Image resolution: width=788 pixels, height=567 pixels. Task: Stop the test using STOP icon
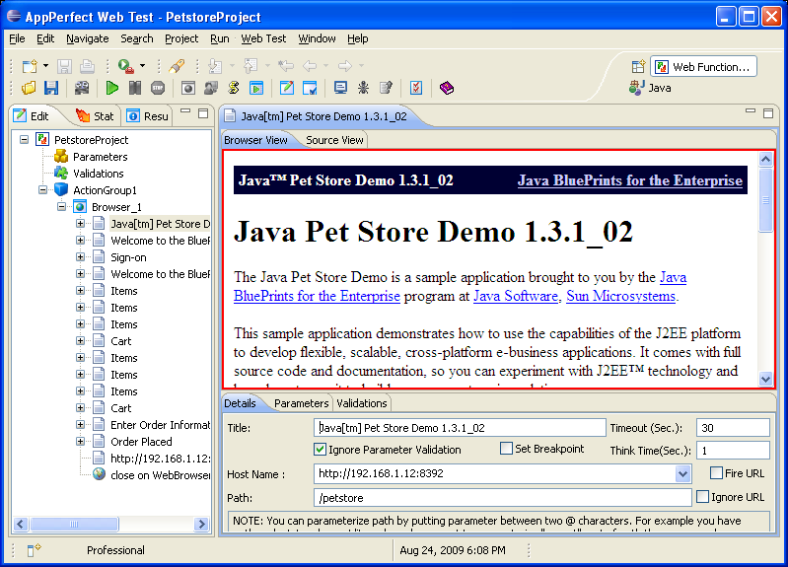pos(158,88)
